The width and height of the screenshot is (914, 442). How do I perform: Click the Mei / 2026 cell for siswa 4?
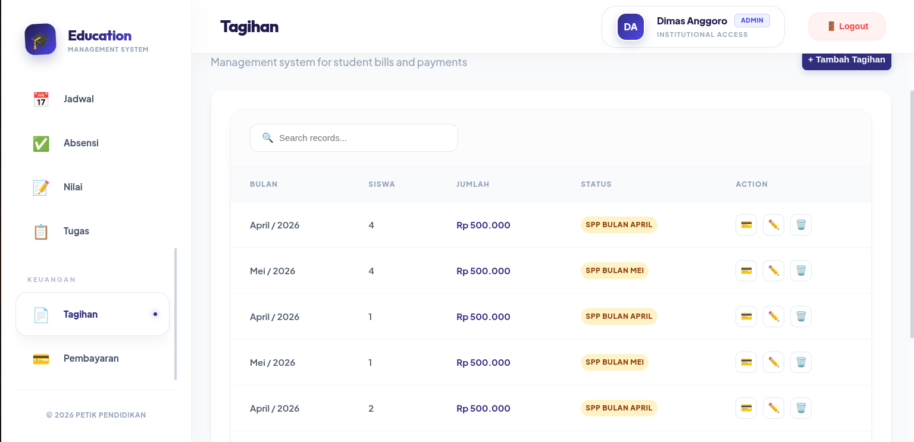click(x=273, y=271)
